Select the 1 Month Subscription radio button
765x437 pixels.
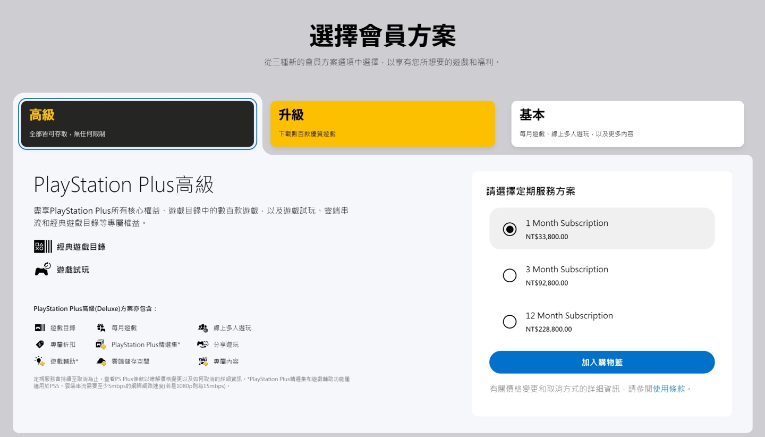point(509,229)
